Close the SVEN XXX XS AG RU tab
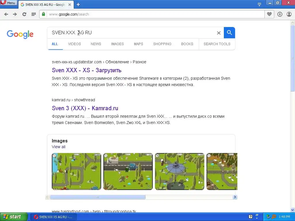This screenshot has height=221, width=295. [x=70, y=5]
